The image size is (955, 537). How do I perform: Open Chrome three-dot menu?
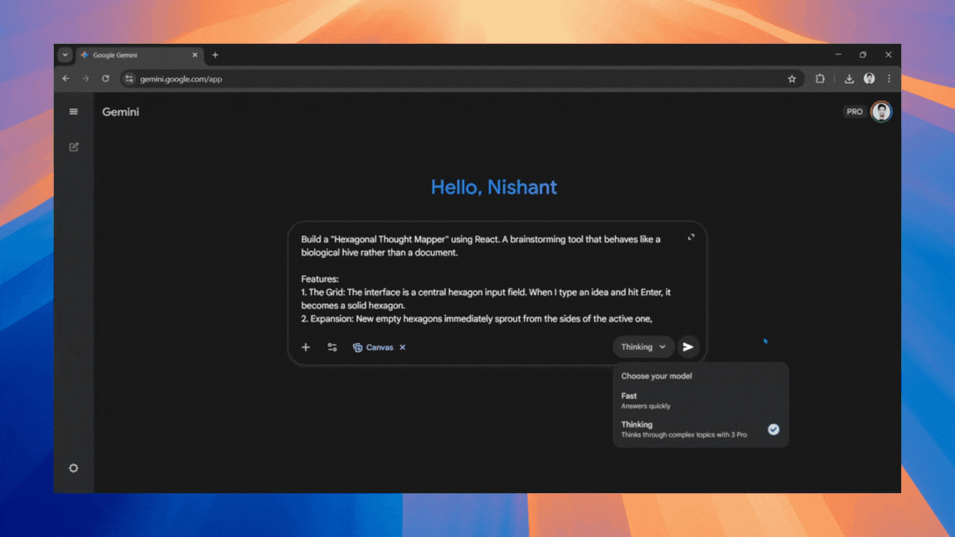tap(889, 79)
